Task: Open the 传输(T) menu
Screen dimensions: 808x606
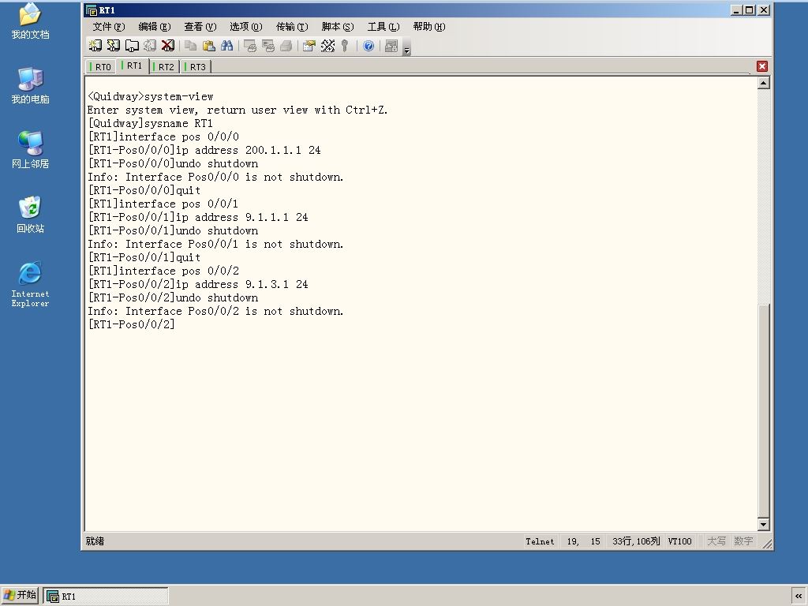Action: [292, 27]
